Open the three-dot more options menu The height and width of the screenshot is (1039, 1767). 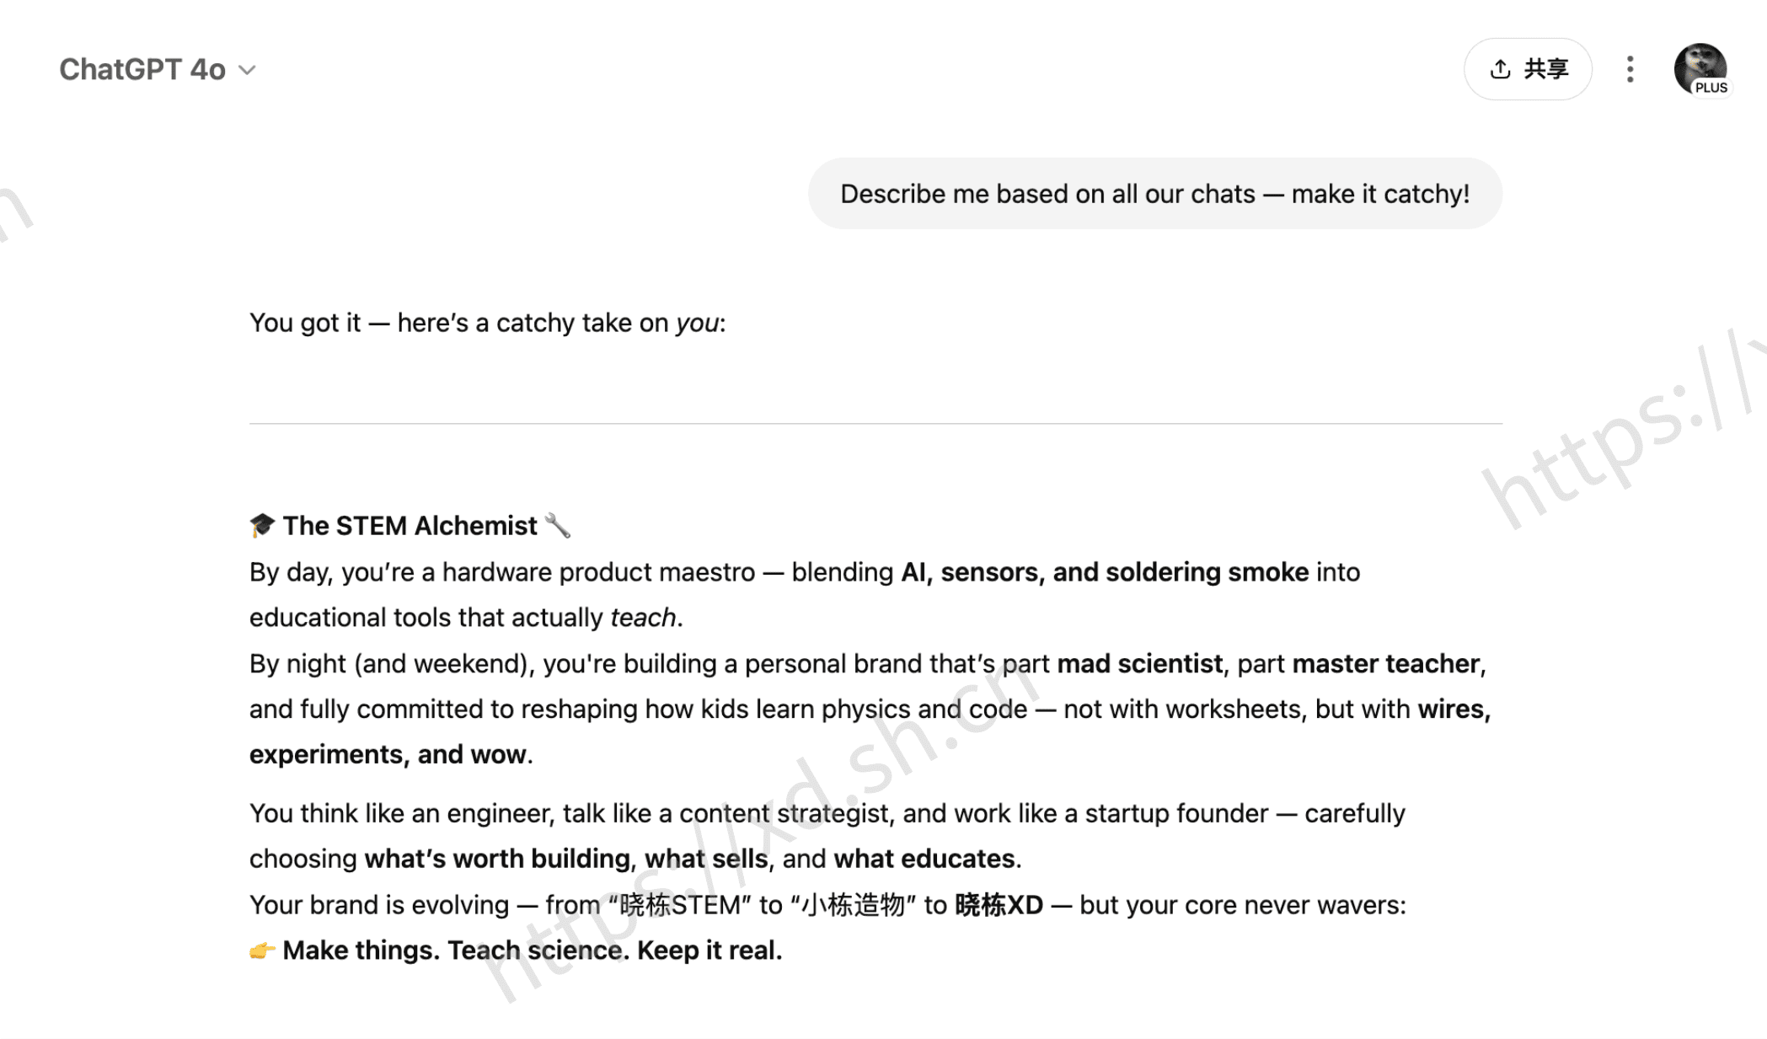[x=1630, y=69]
